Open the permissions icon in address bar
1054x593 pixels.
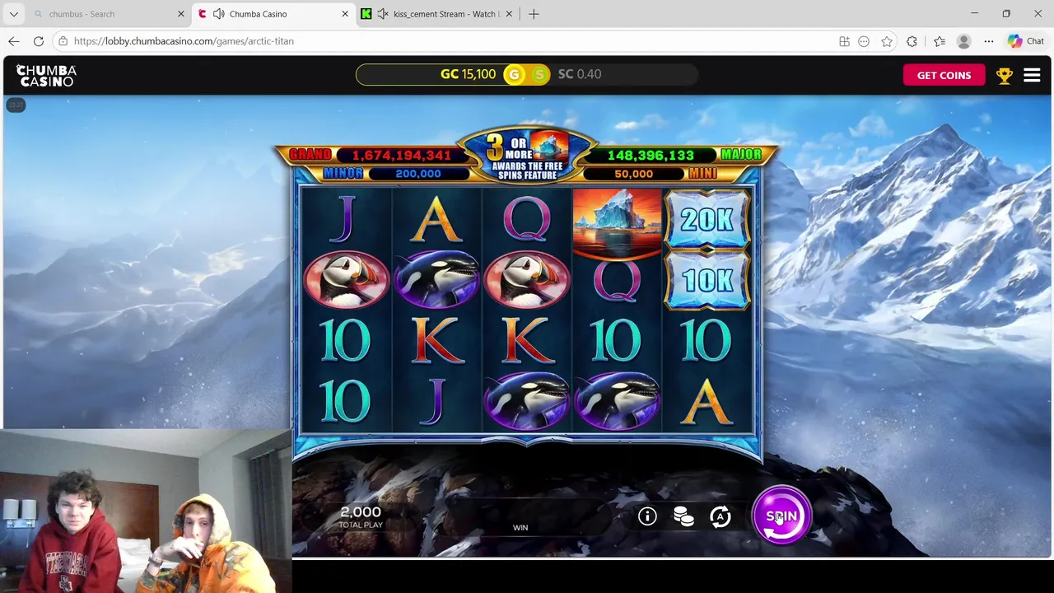pyautogui.click(x=864, y=41)
